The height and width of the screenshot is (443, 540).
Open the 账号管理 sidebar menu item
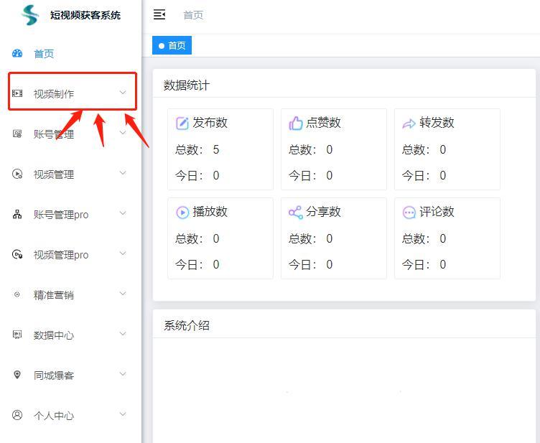[53, 134]
